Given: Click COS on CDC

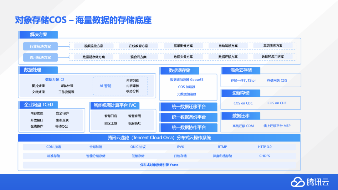Looking at the screenshot, I should (x=243, y=103).
